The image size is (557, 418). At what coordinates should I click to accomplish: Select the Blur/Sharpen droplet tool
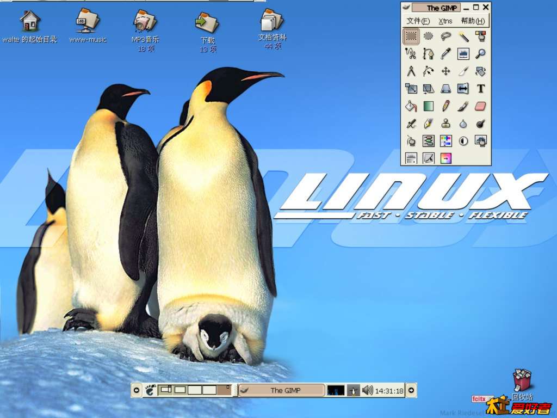point(463,124)
